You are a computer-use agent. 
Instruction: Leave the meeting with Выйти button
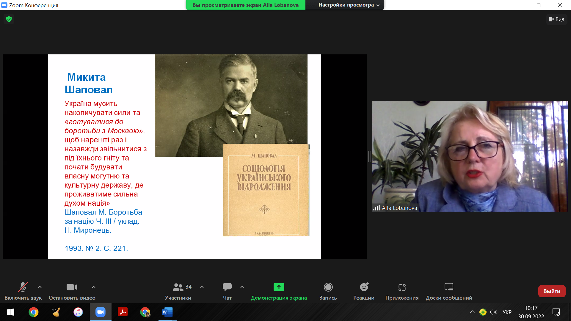coord(552,291)
